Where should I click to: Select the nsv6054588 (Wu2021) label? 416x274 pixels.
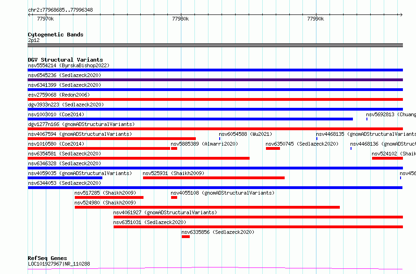point(245,134)
